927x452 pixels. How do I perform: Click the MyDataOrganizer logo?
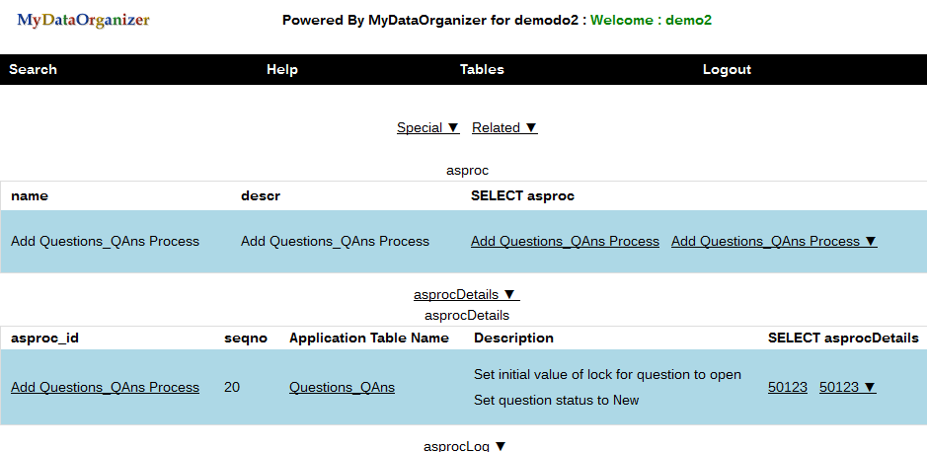[84, 20]
